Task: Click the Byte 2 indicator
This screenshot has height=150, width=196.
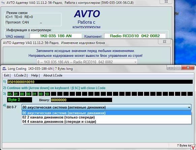Action: pos(20,100)
